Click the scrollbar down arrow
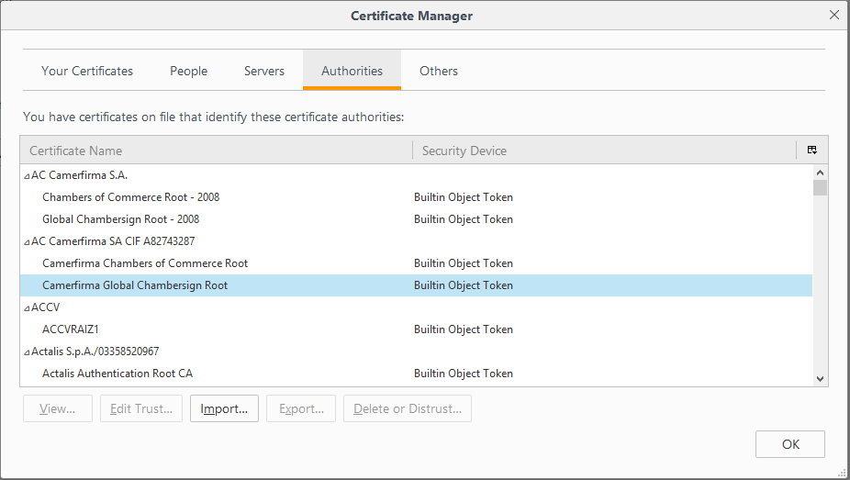 (821, 379)
